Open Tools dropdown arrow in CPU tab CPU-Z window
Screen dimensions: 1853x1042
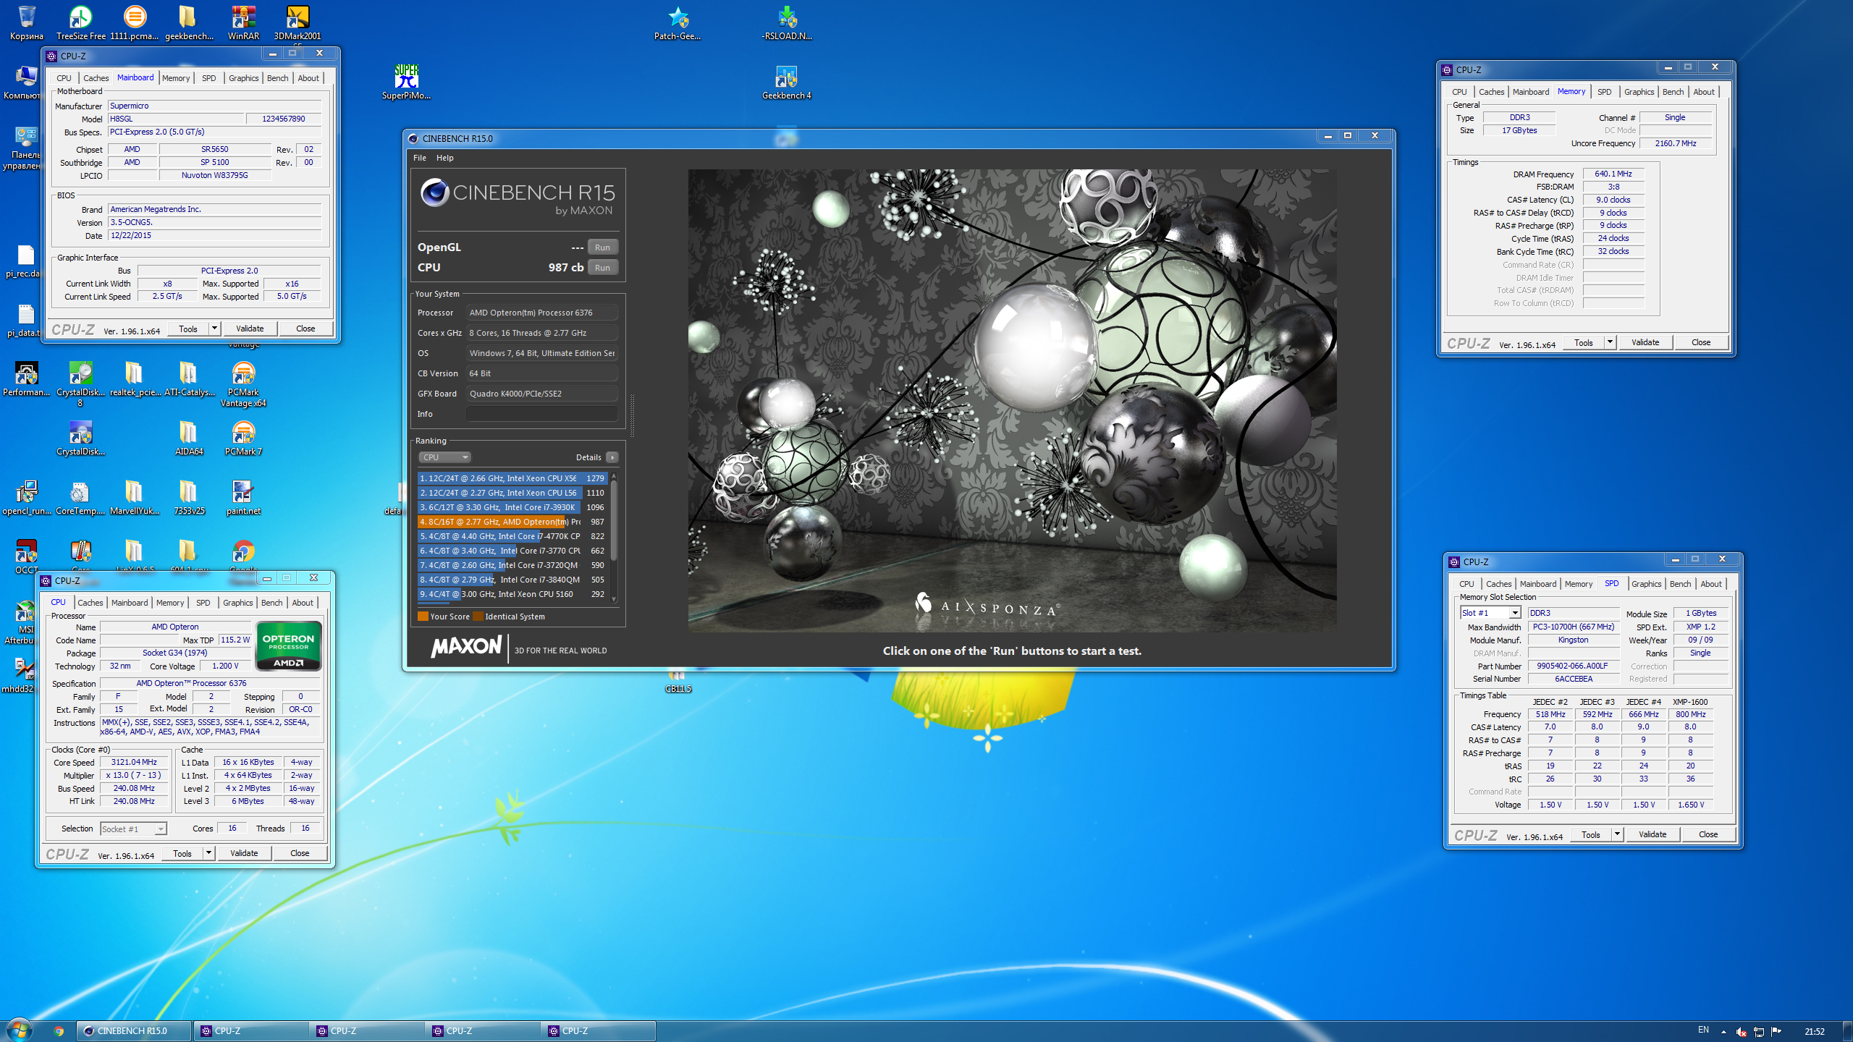[208, 853]
